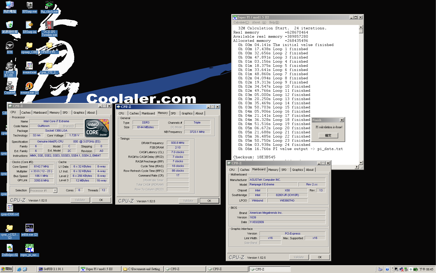Image resolution: width=436 pixels, height=273 pixels.
Task: Open EPSnap.ini file icon
Action: (30, 27)
